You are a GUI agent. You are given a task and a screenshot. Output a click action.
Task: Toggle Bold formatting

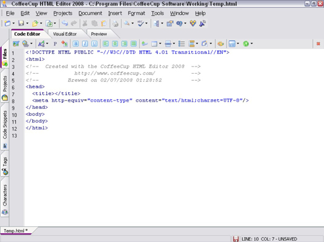click(76, 44)
